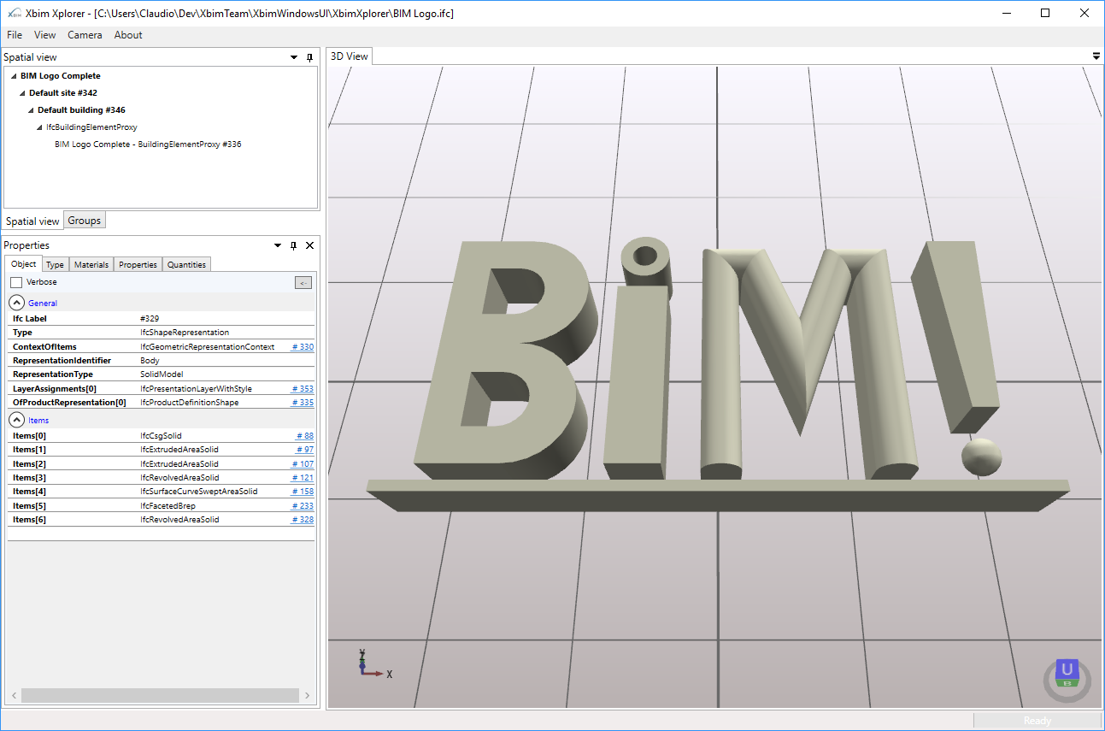Collapse the General section
This screenshot has height=731, width=1105.
pos(17,303)
